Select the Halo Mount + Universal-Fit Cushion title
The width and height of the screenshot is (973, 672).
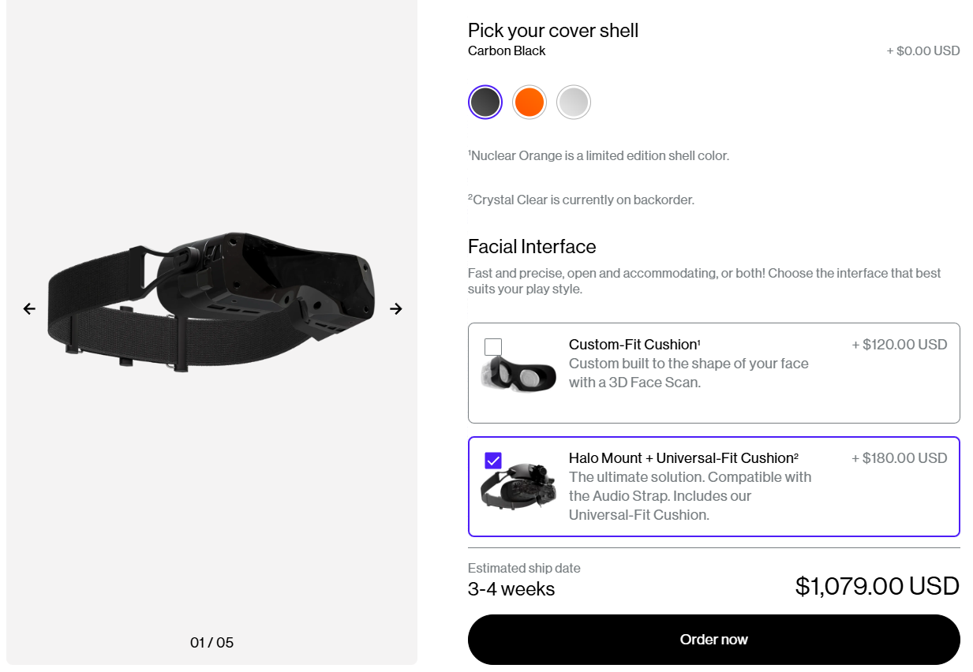(683, 458)
